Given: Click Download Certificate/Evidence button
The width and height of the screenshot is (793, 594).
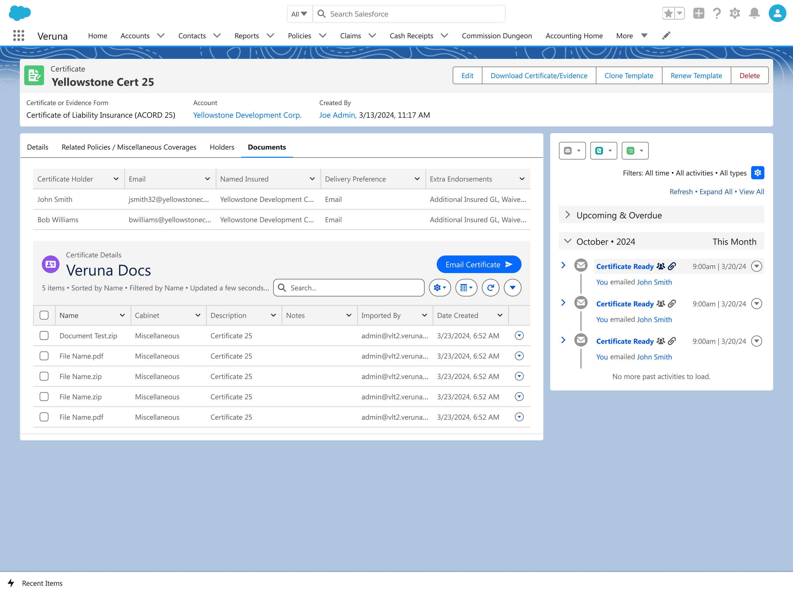Looking at the screenshot, I should click(x=539, y=76).
